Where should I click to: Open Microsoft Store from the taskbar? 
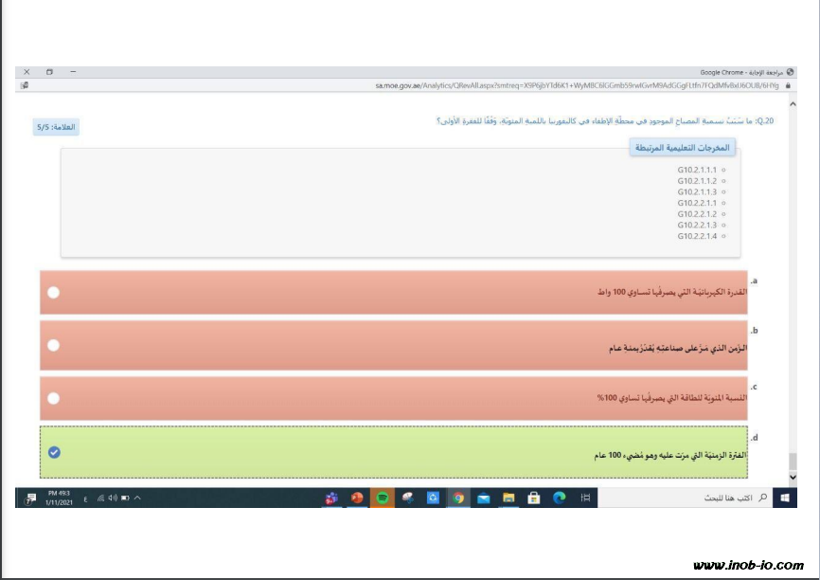pos(533,498)
